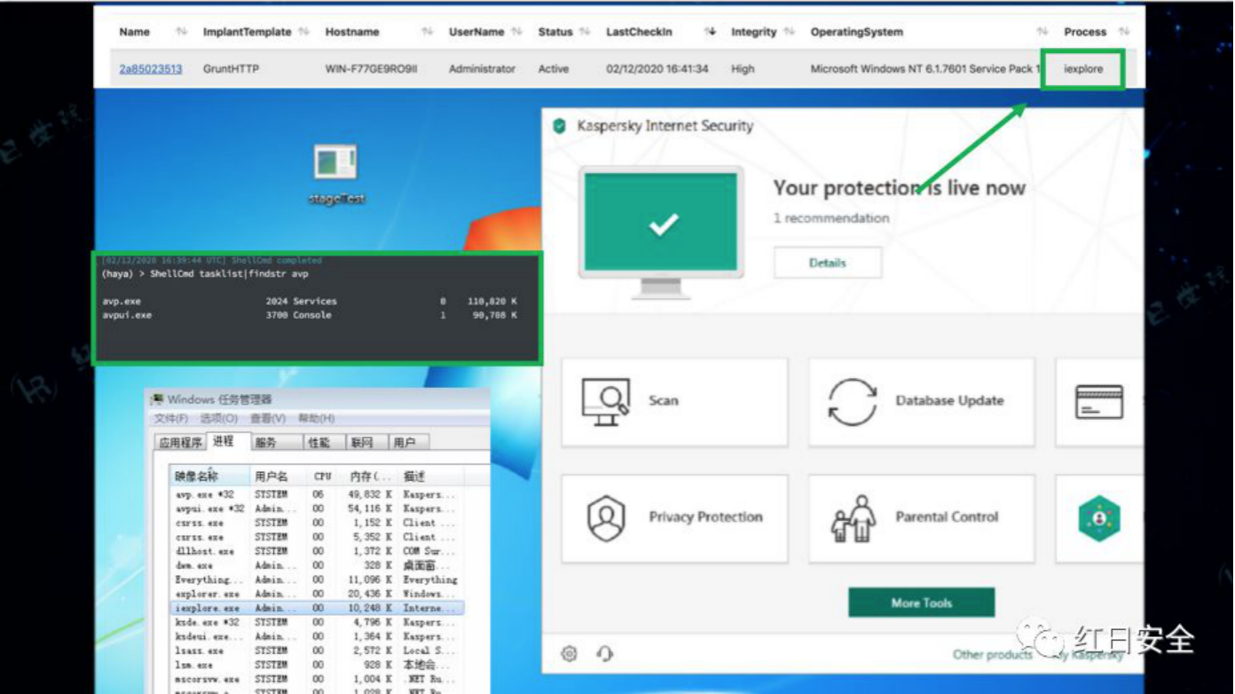Open the credit card tile icon in Kaspersky

click(1099, 402)
